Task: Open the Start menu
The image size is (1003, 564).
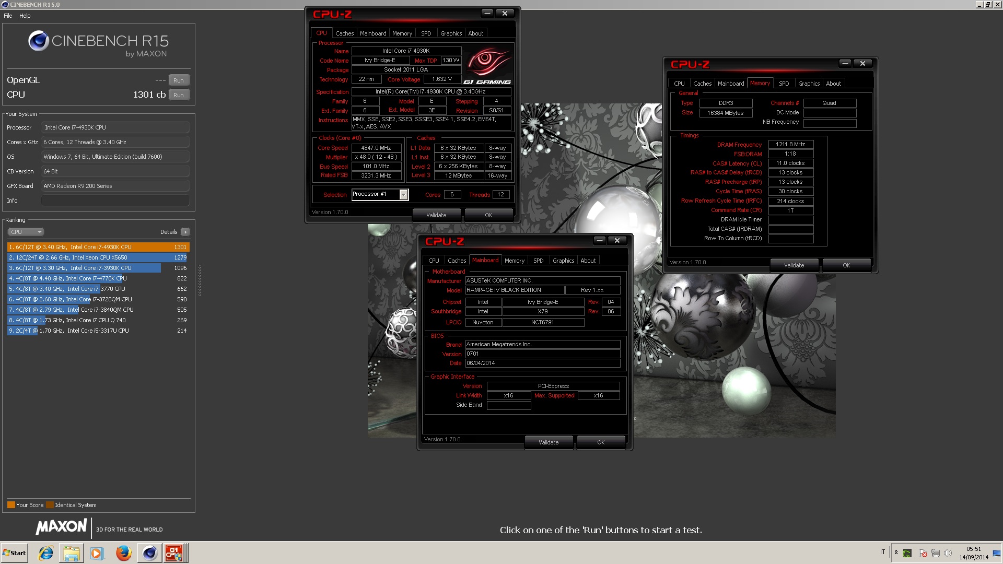Action: point(14,553)
